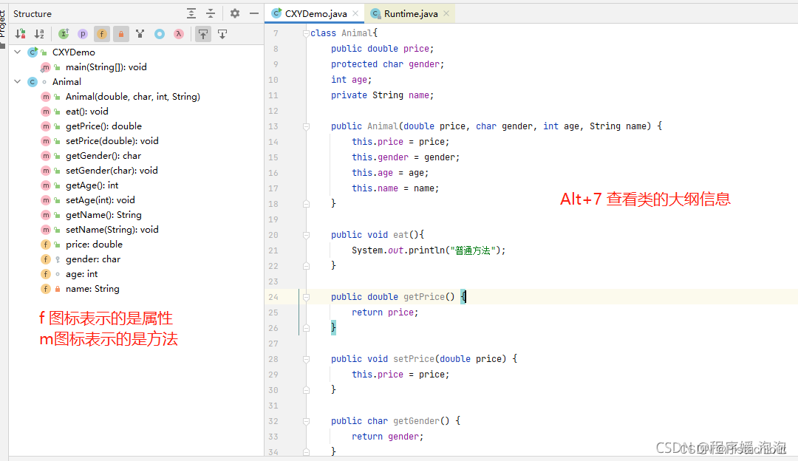
Task: Click the CXYDemo.java tab file icon
Action: 276,13
